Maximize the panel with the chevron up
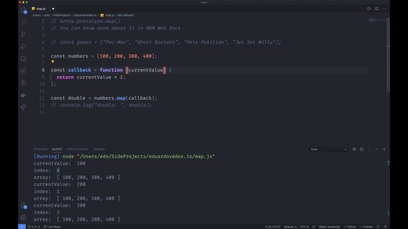 [377, 149]
